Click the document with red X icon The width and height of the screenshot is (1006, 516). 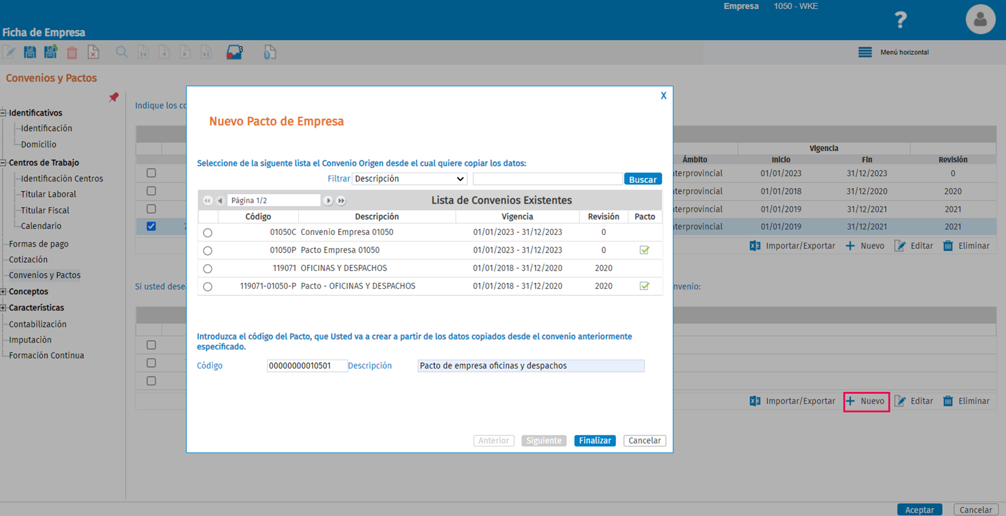(x=94, y=53)
